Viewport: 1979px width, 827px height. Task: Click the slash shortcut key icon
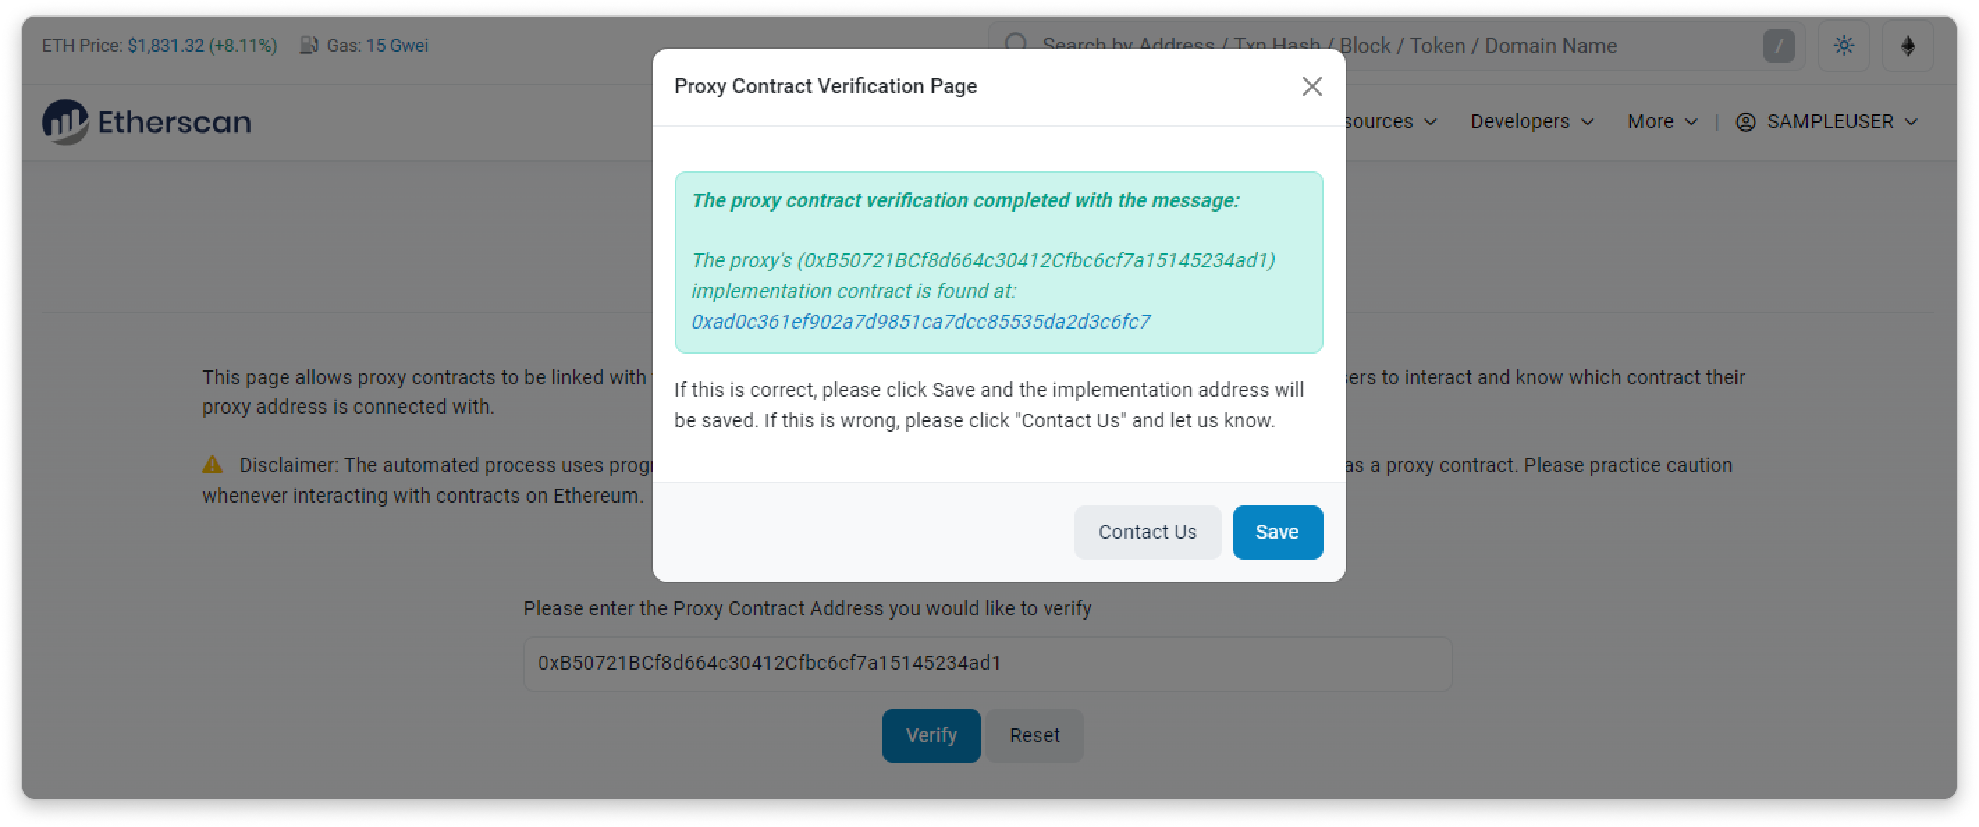pyautogui.click(x=1779, y=46)
